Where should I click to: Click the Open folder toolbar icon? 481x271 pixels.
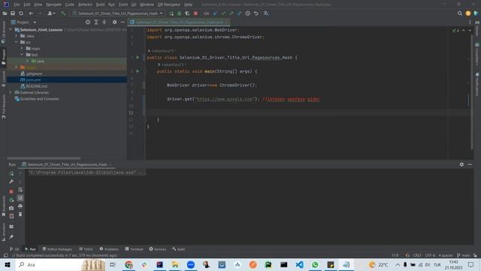5,14
